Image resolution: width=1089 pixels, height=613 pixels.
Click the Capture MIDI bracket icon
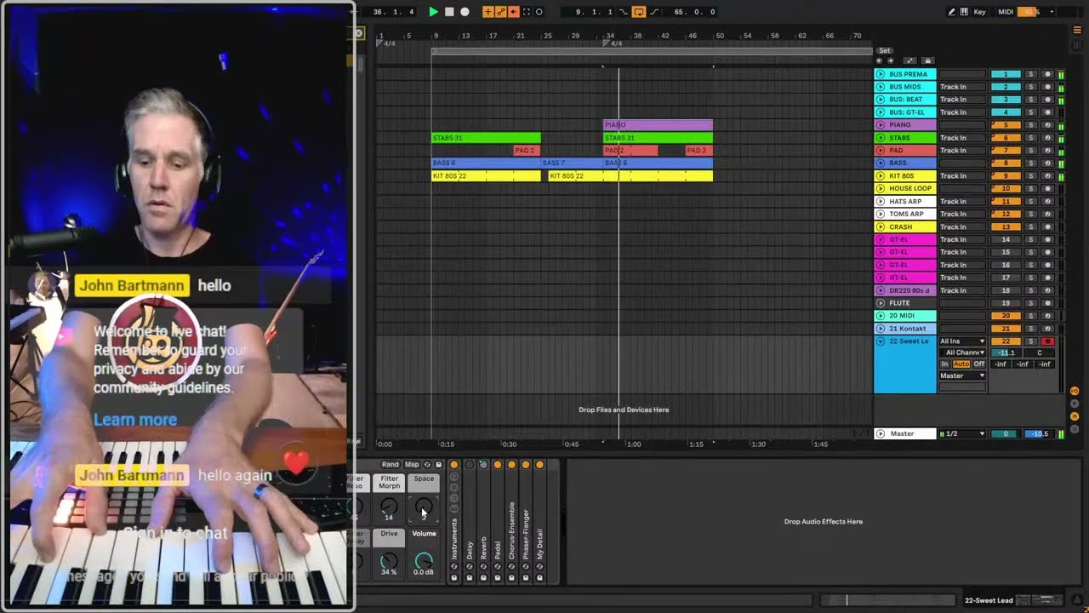(x=526, y=12)
